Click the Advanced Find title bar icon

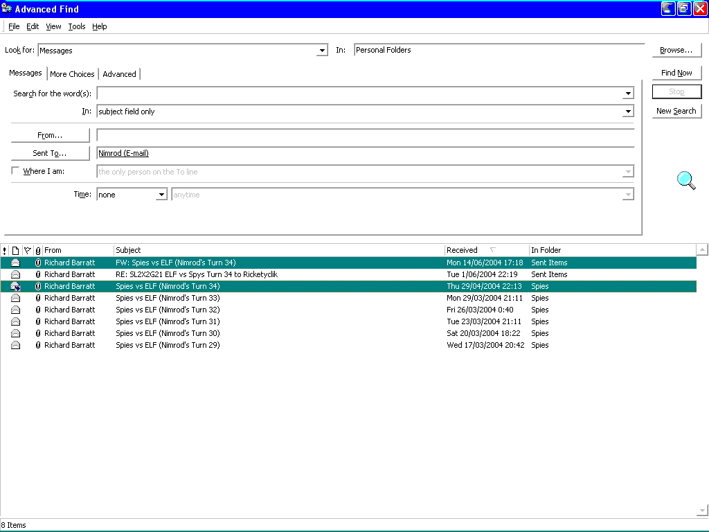click(x=7, y=9)
